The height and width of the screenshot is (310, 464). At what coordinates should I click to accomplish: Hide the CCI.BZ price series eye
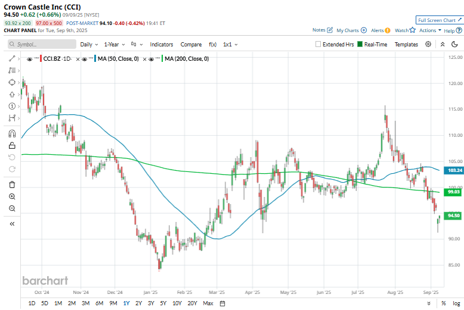tap(29, 59)
